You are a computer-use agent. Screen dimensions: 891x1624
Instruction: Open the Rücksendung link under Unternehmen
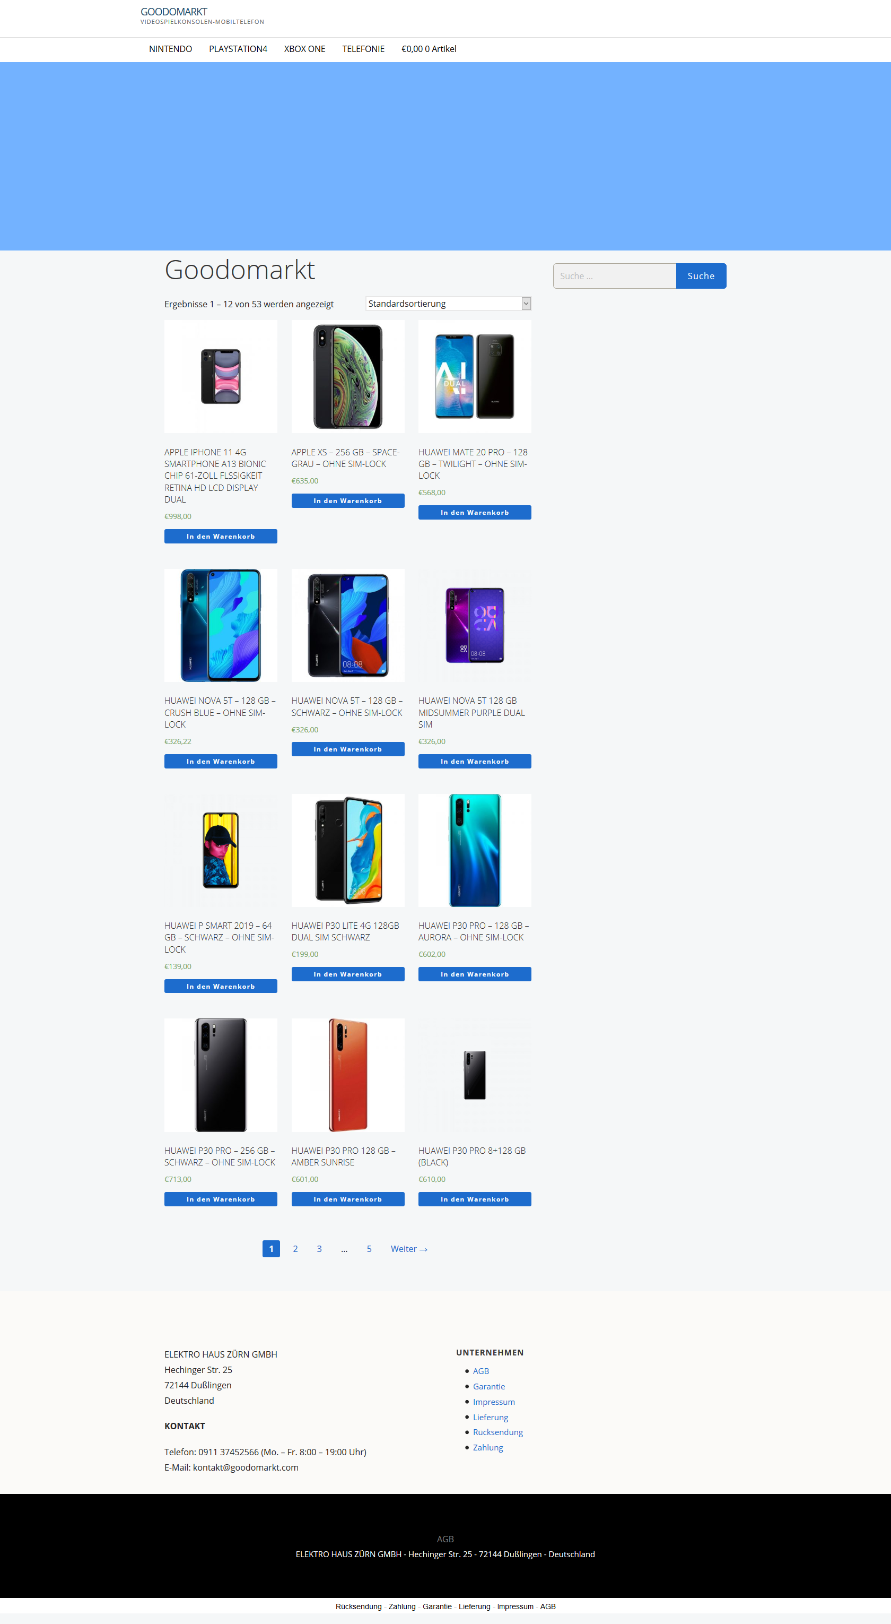pyautogui.click(x=498, y=1432)
